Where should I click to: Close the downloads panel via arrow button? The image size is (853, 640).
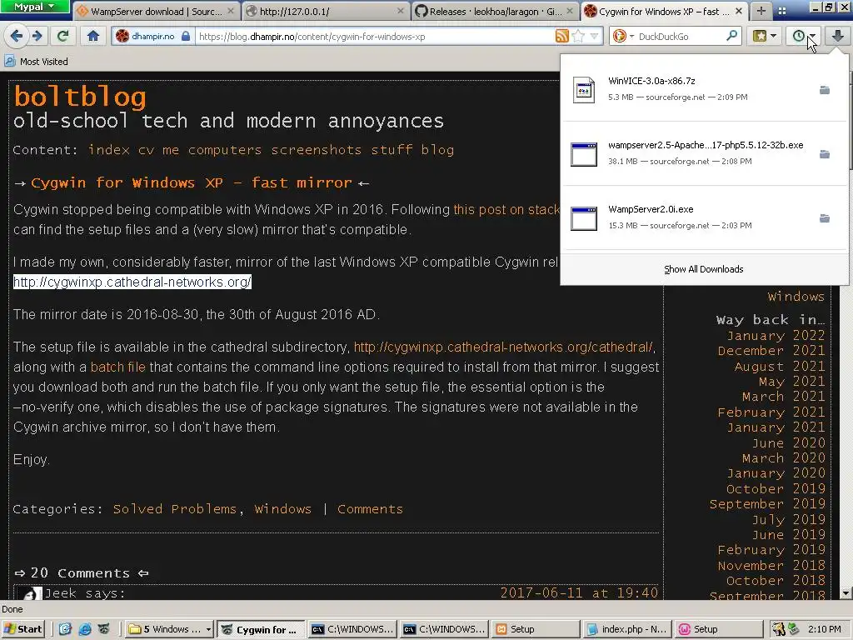(838, 36)
